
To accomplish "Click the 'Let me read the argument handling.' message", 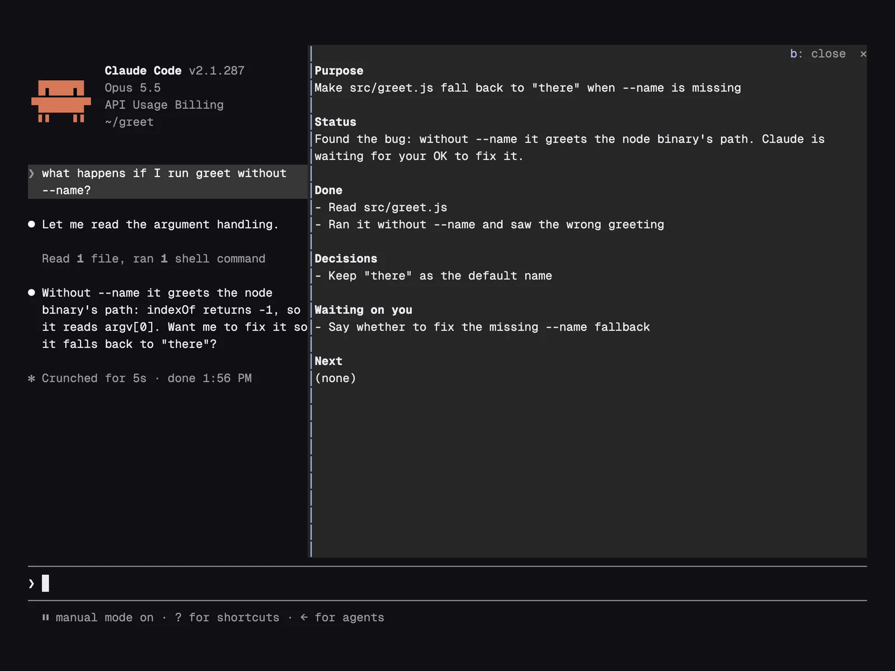I will [x=160, y=224].
